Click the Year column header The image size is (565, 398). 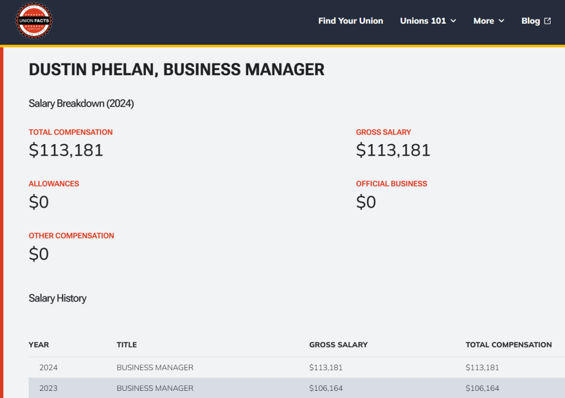[x=39, y=344]
